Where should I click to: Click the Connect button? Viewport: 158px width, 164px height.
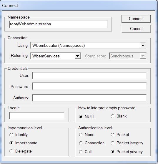tap(136, 19)
